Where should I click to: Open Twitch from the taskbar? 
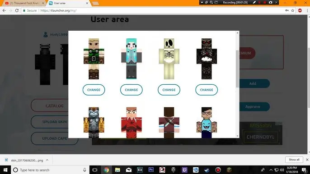click(185, 170)
